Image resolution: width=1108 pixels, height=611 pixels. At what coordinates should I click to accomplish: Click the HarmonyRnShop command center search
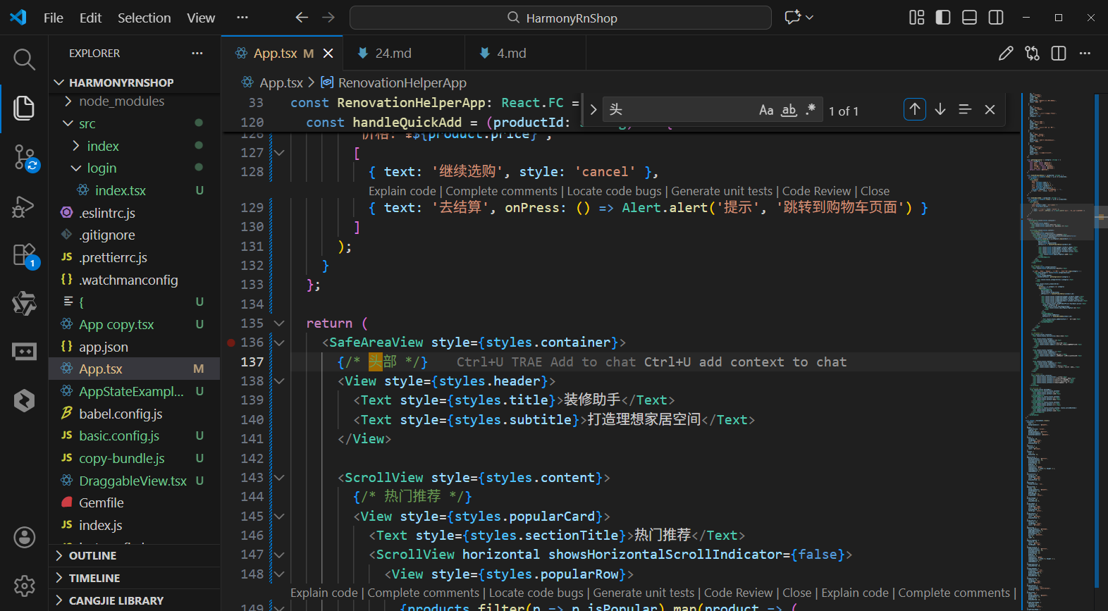tap(560, 18)
